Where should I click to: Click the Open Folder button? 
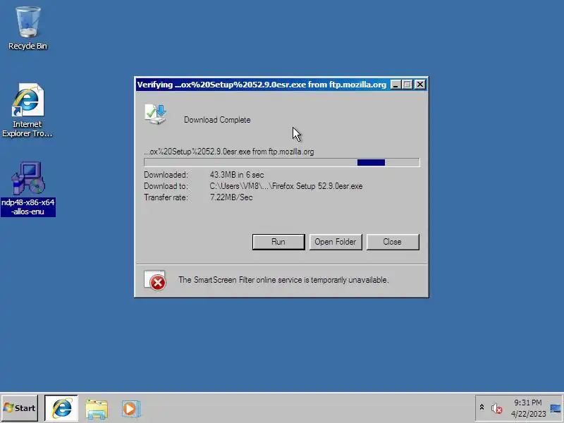[336, 242]
